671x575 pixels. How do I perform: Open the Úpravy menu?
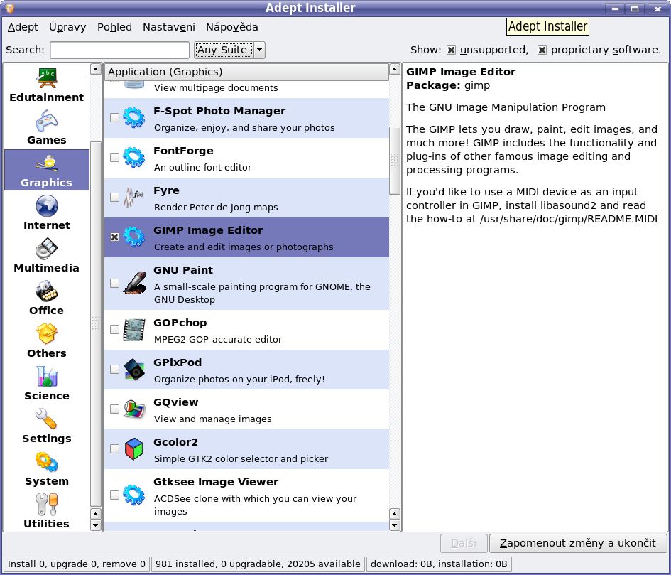point(67,27)
